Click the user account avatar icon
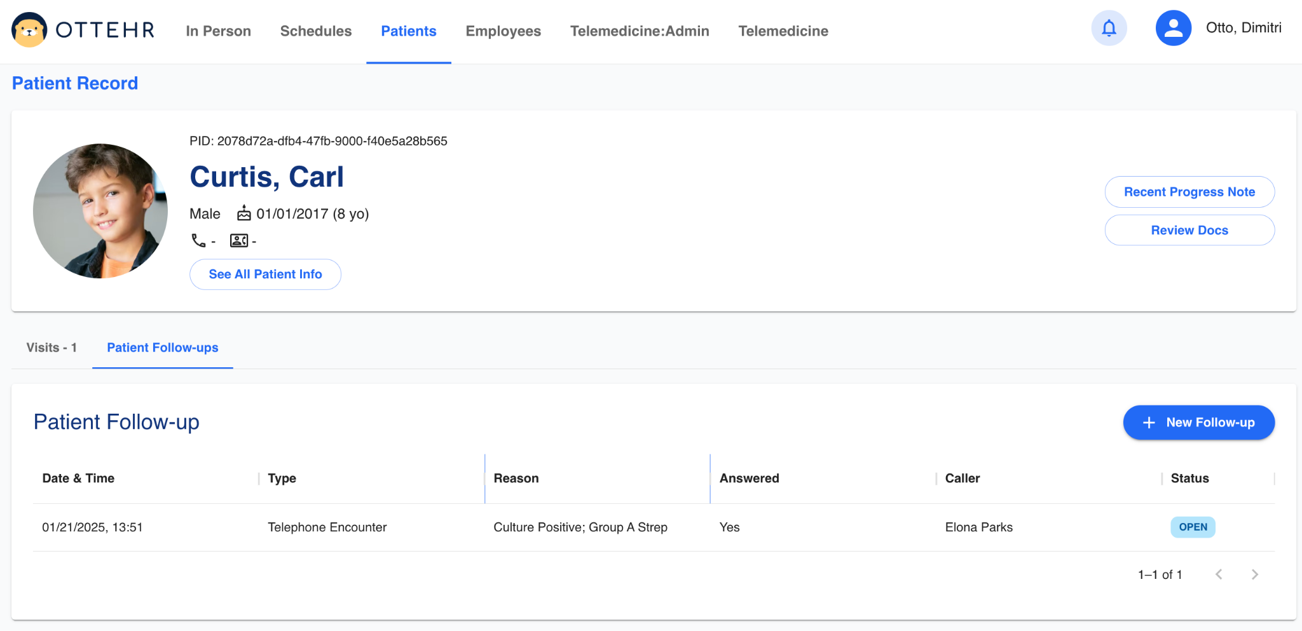Image resolution: width=1302 pixels, height=631 pixels. coord(1173,29)
